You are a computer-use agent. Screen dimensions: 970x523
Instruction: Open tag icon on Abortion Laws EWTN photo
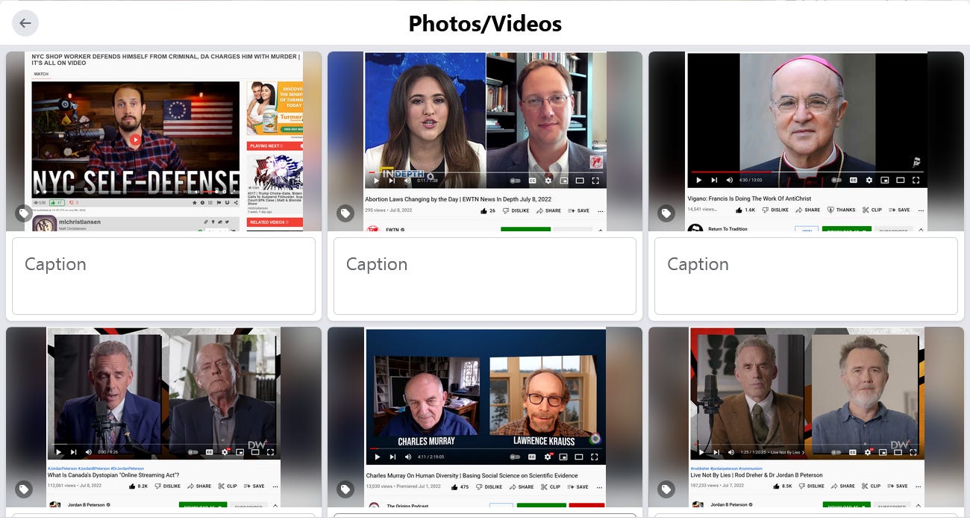(x=345, y=213)
